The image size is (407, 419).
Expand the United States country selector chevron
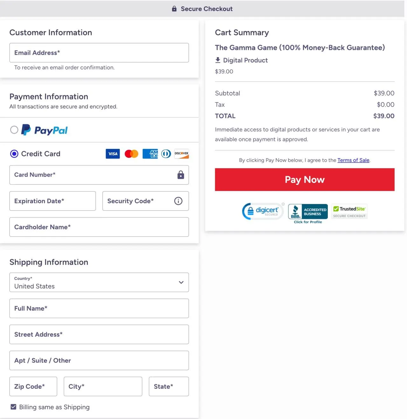point(181,282)
